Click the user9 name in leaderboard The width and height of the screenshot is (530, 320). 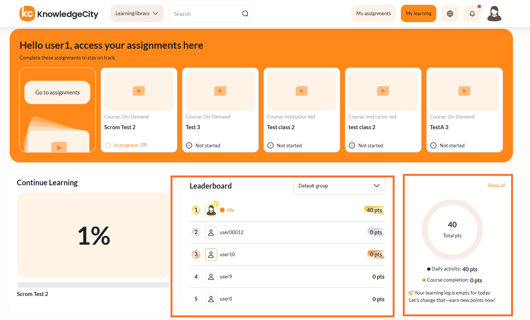click(226, 276)
